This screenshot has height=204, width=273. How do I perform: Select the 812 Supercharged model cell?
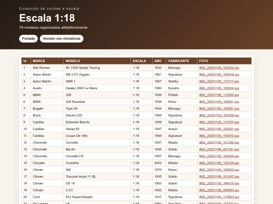point(97,197)
